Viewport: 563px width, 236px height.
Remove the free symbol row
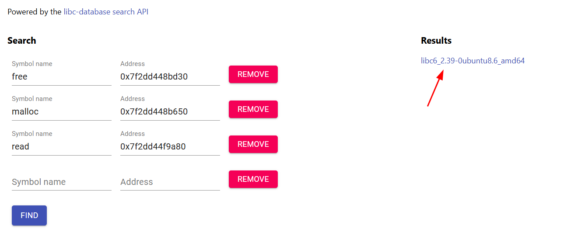click(253, 74)
